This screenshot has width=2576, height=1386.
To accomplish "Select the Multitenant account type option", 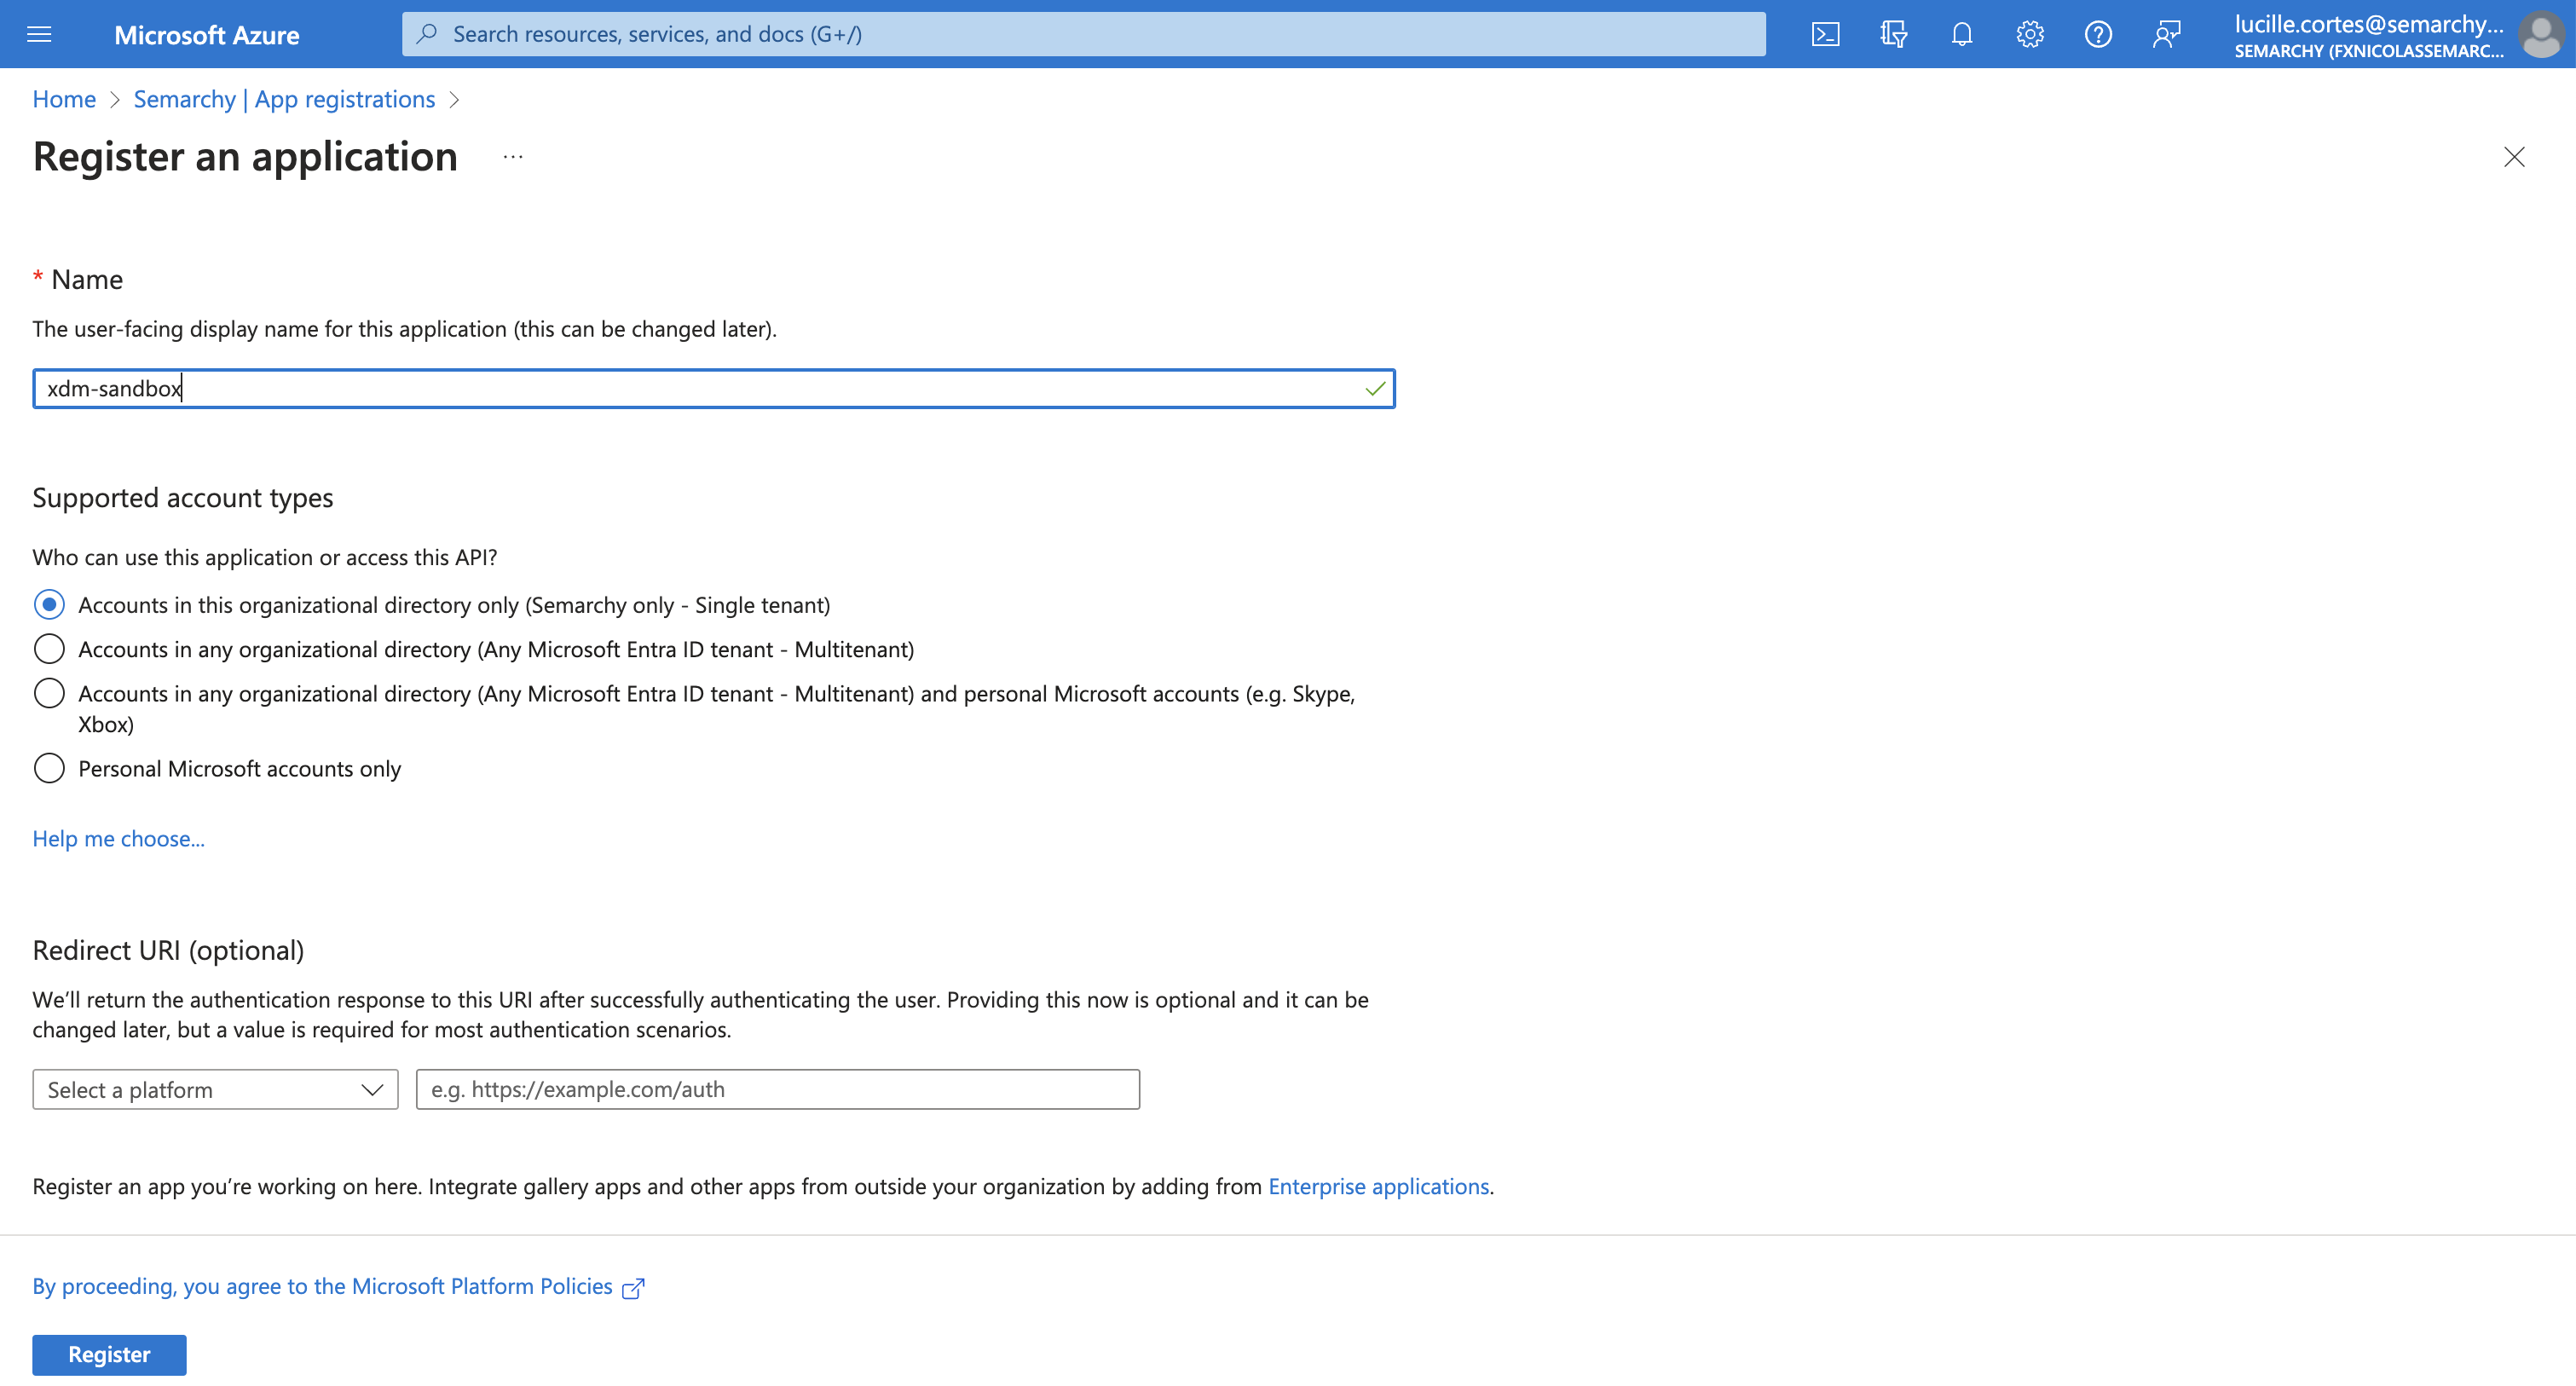I will [x=49, y=648].
